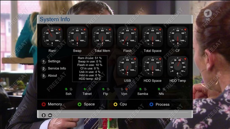Click the 'Swap in use: 0 %' line

90,61
